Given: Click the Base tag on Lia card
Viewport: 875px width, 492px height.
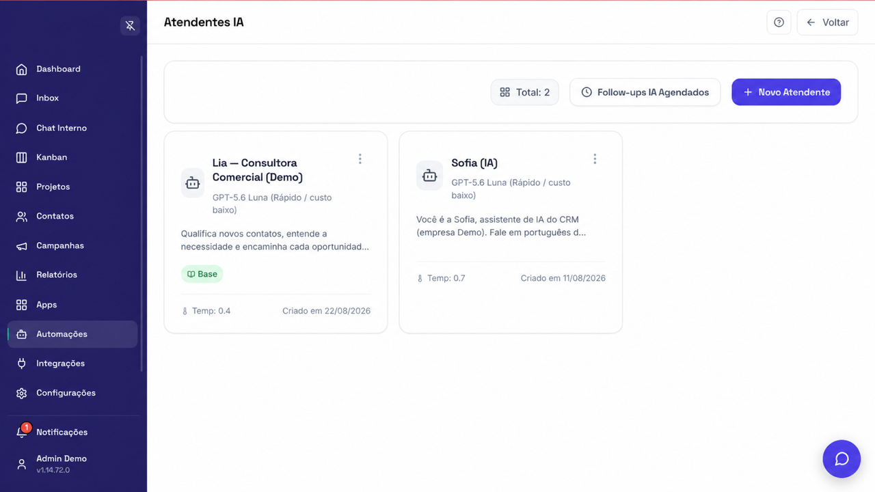Looking at the screenshot, I should pyautogui.click(x=202, y=274).
